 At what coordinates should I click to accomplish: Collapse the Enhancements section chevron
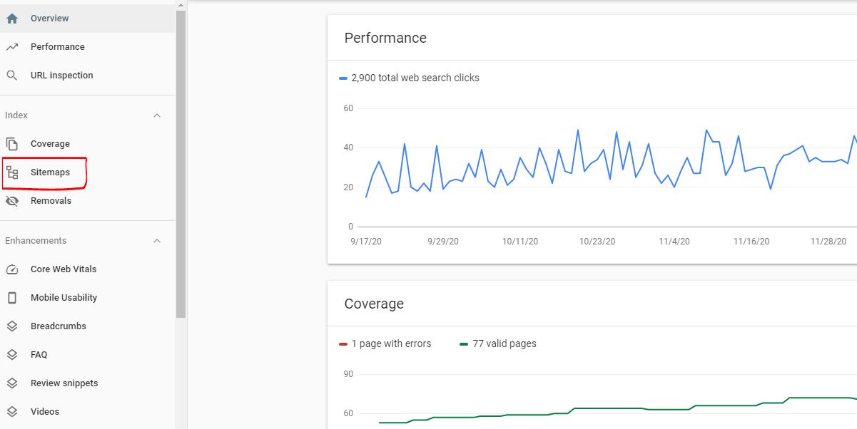(157, 241)
